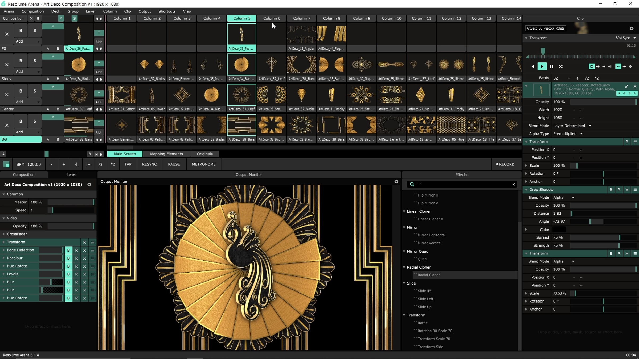Expand the CrossFader section

tap(3, 234)
